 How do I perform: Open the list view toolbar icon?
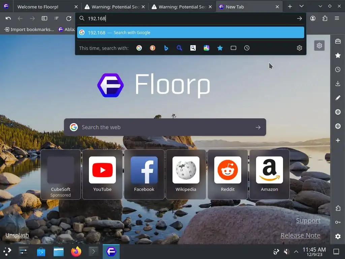tap(57, 18)
